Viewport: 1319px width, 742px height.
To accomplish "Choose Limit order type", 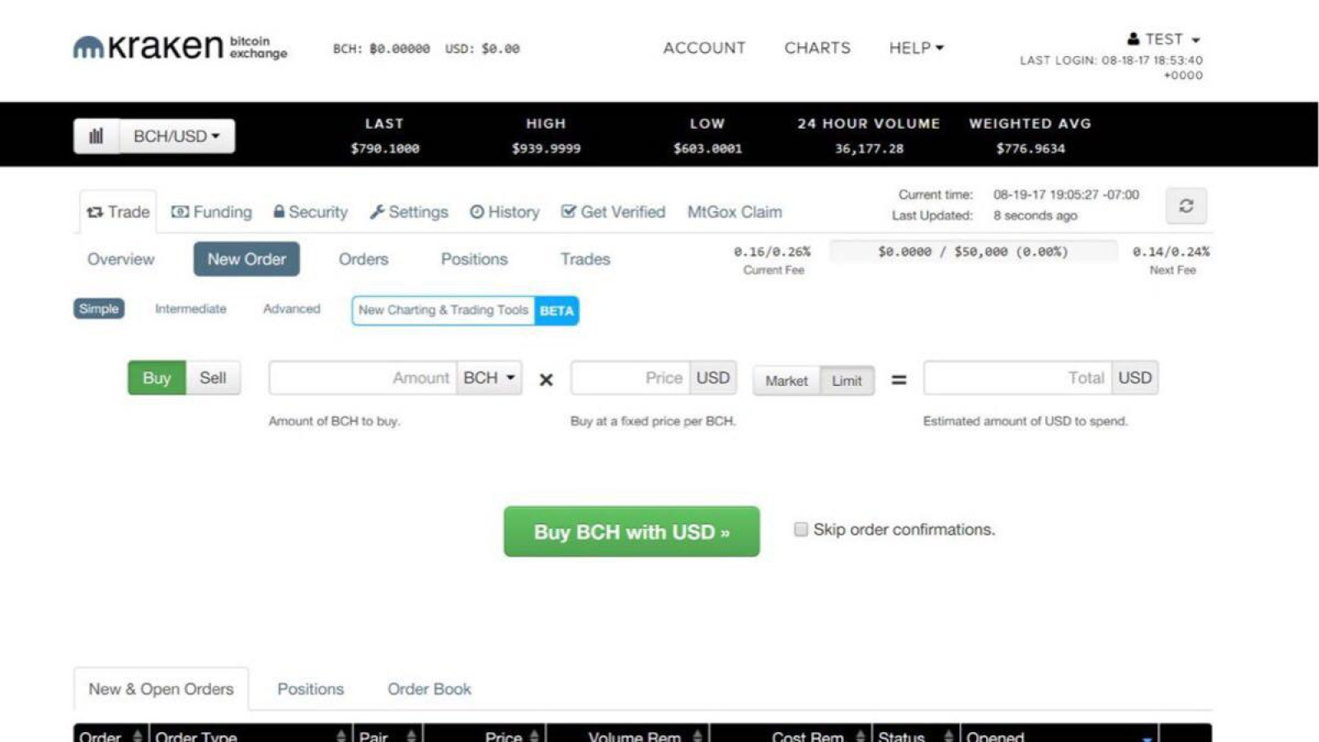I will coord(847,381).
